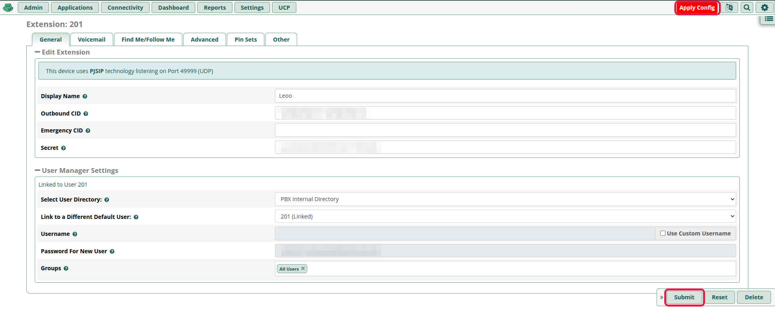The width and height of the screenshot is (775, 309).
Task: Open the side list panel icon
Action: pos(769,19)
